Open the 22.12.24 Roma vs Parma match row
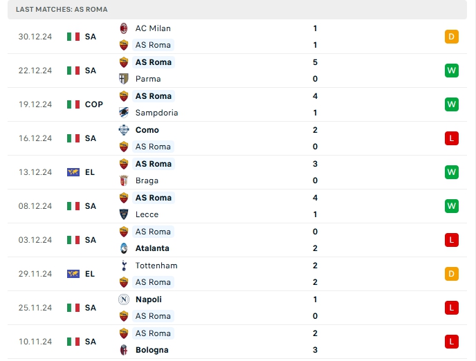The height and width of the screenshot is (361, 476). point(235,71)
